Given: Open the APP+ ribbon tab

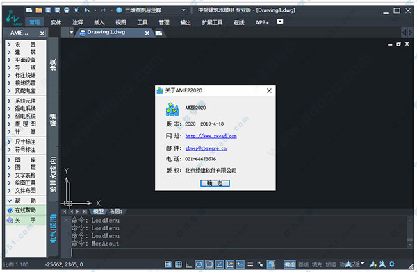Looking at the screenshot, I should 262,22.
